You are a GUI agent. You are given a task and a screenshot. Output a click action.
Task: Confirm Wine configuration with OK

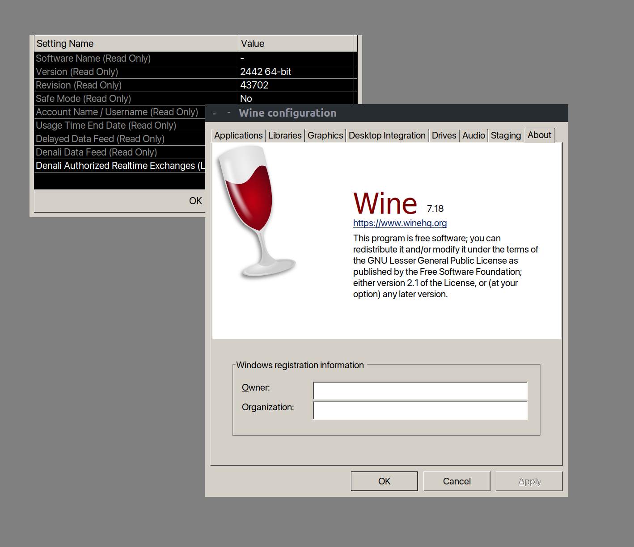384,481
